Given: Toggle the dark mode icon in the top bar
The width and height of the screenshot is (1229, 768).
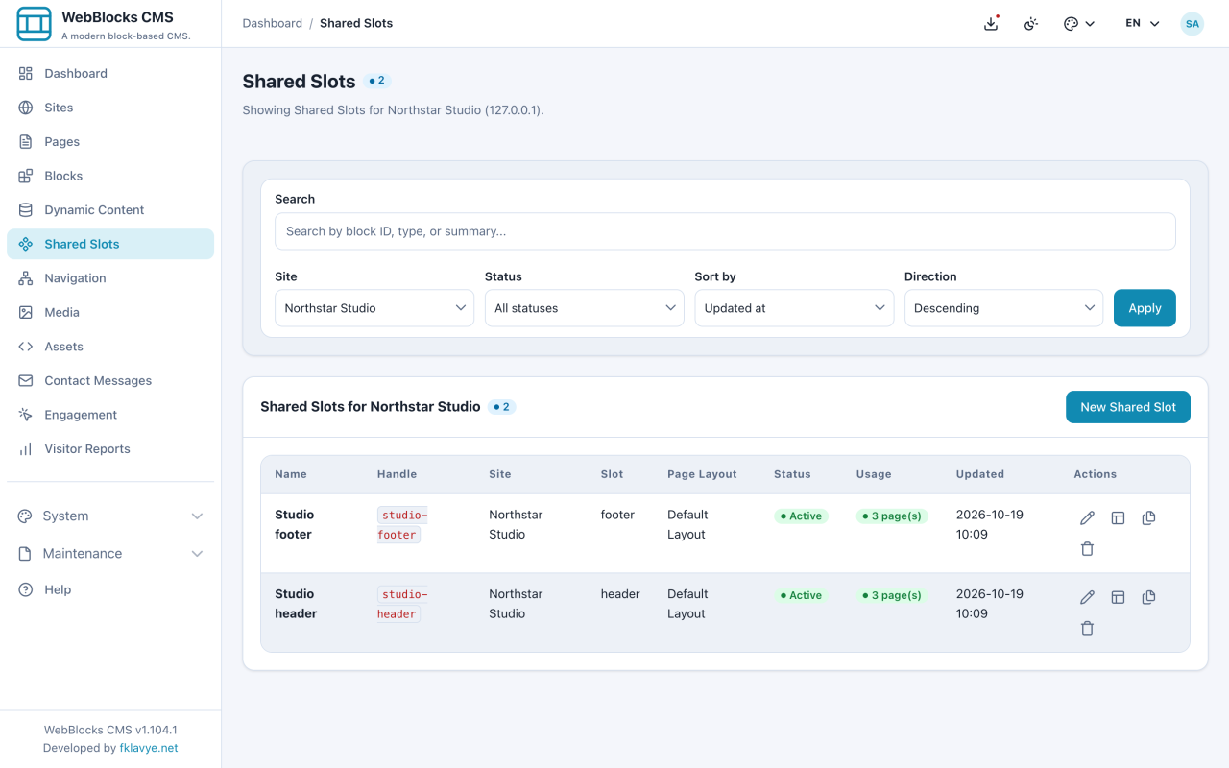Looking at the screenshot, I should pyautogui.click(x=1031, y=23).
